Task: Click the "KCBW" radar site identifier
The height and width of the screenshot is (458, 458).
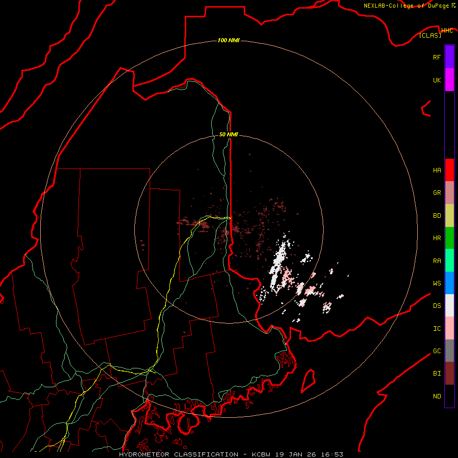Action: [262, 454]
